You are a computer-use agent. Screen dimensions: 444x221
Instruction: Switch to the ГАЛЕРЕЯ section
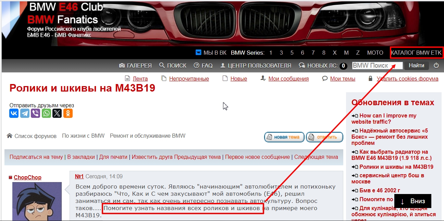click(x=135, y=65)
